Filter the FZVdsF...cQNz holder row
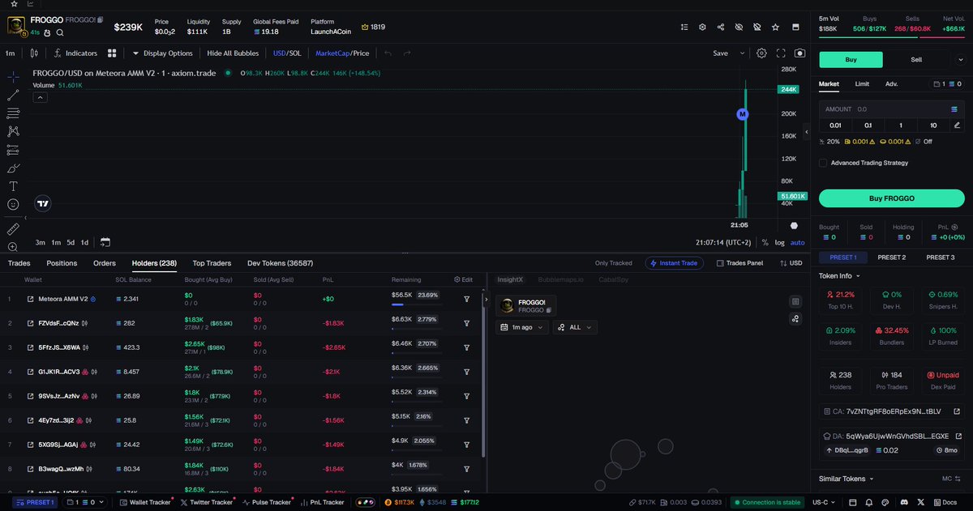 (467, 323)
